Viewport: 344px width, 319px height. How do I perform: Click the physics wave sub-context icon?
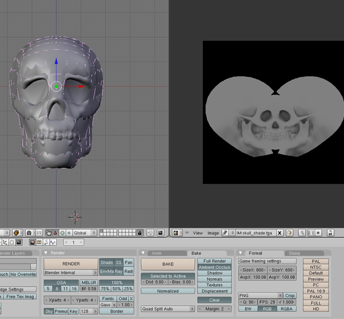click(x=53, y=242)
